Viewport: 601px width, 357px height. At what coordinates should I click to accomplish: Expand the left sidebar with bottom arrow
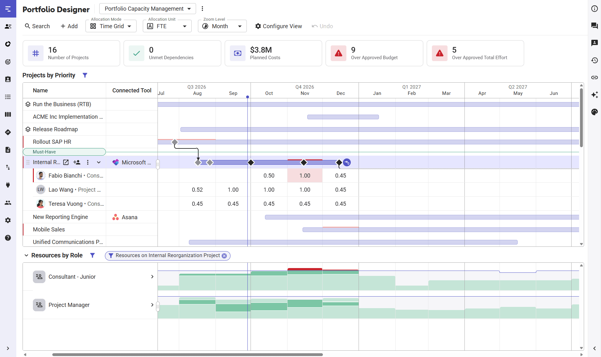coord(8,348)
